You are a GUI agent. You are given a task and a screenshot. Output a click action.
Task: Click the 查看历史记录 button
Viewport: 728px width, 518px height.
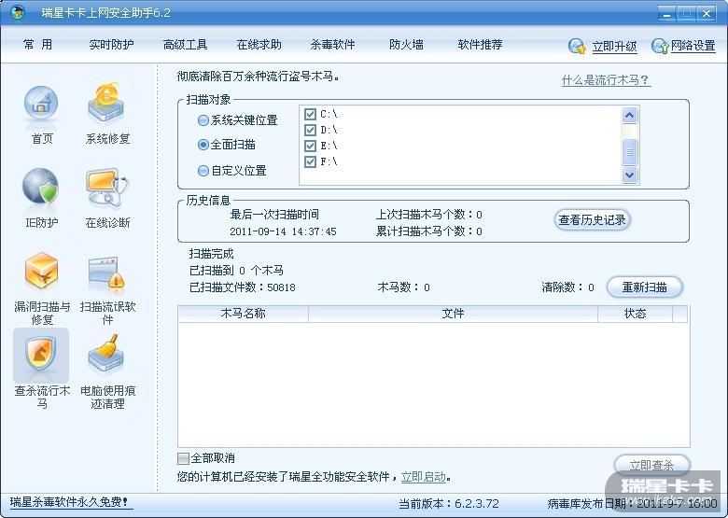point(593,220)
